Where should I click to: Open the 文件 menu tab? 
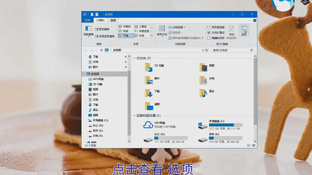tap(88, 20)
